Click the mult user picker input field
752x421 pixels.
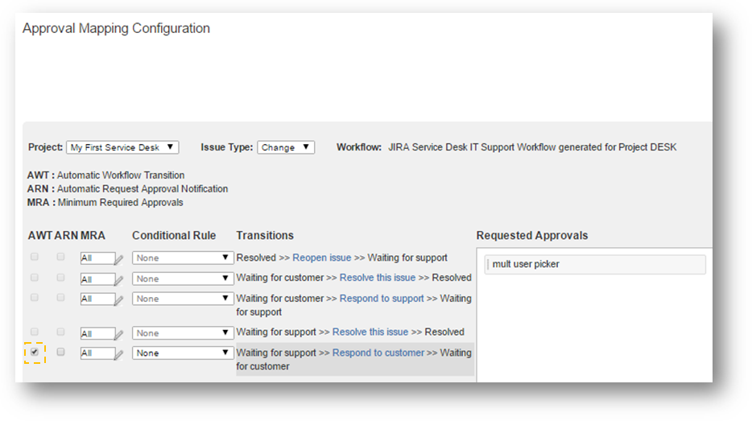(x=595, y=264)
